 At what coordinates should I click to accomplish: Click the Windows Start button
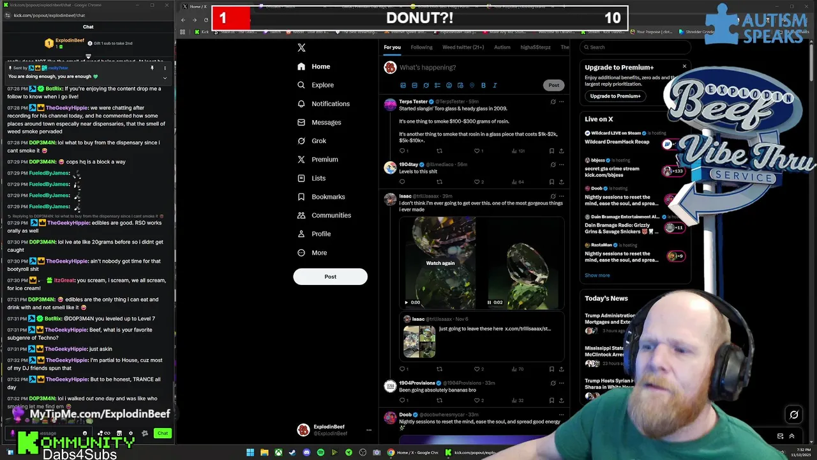point(250,452)
